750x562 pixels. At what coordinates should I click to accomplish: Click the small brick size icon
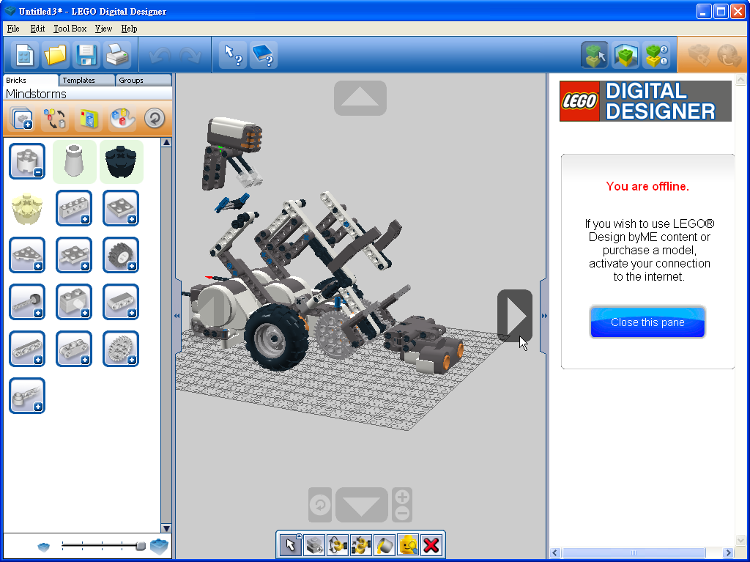click(43, 547)
